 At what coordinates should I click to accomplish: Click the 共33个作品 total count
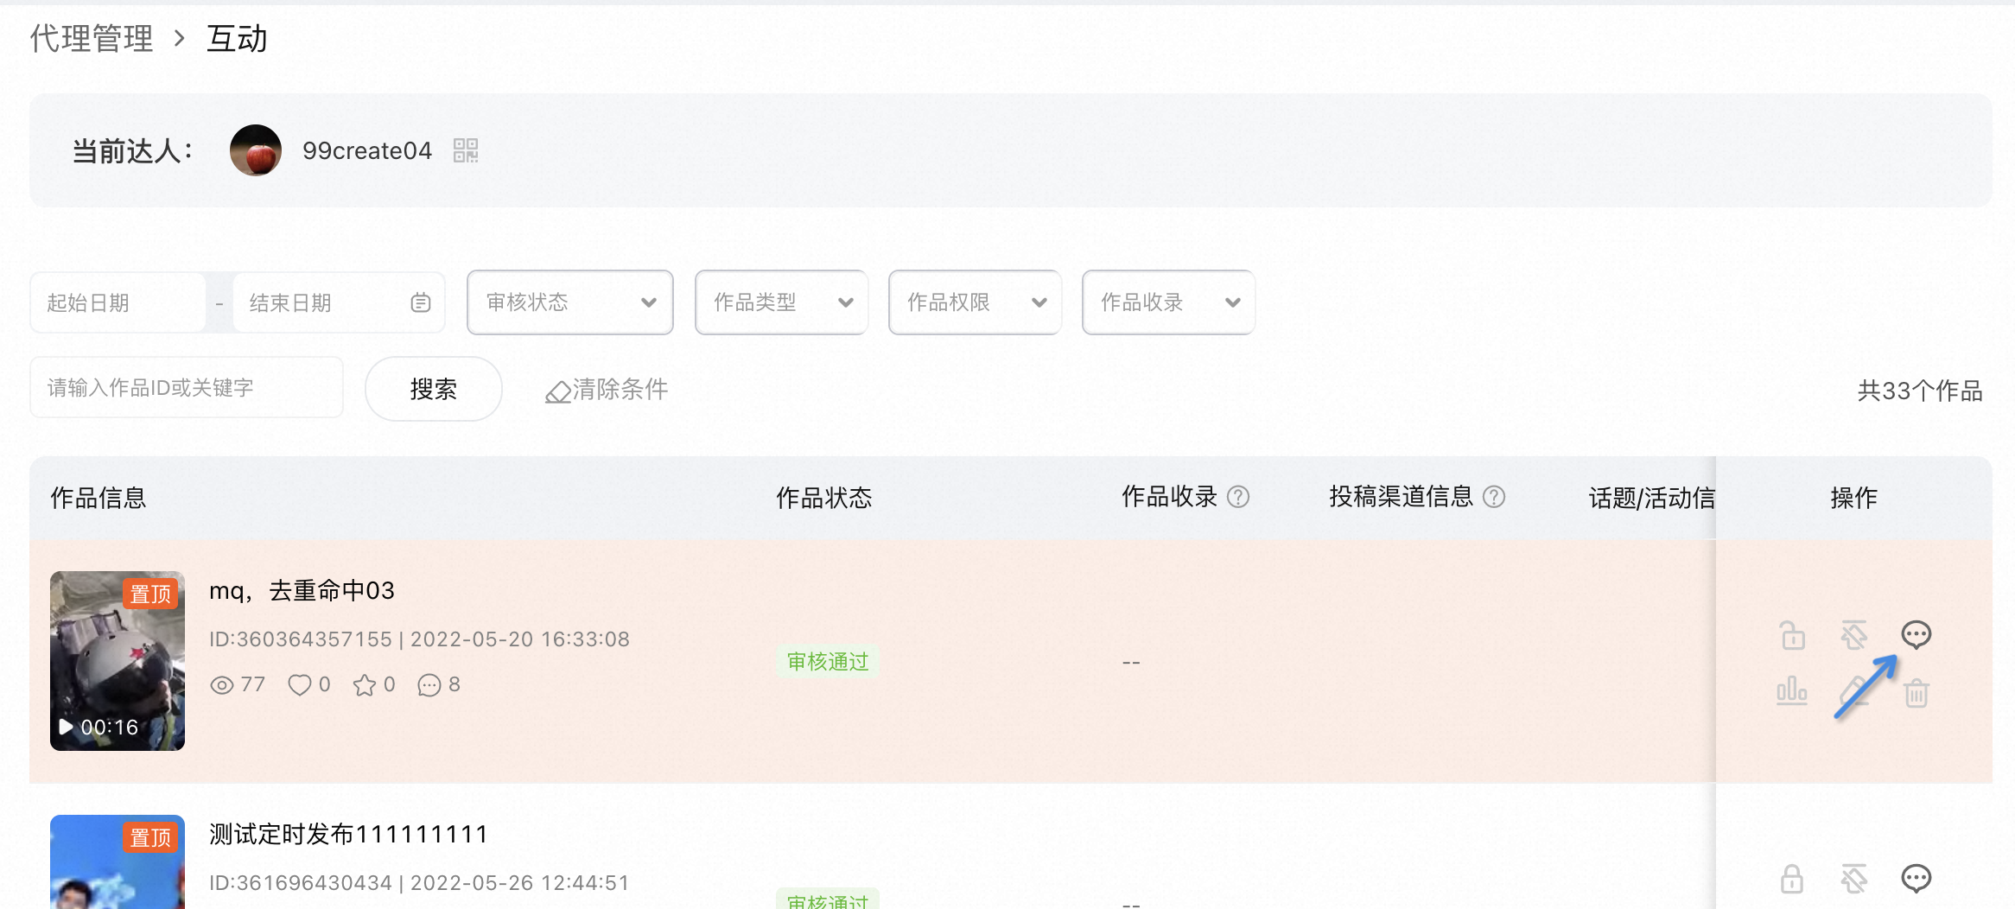1920,391
